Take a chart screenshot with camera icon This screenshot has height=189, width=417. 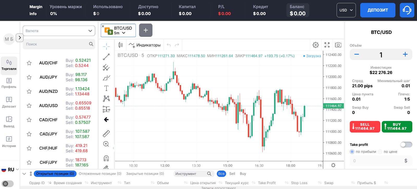338,45
